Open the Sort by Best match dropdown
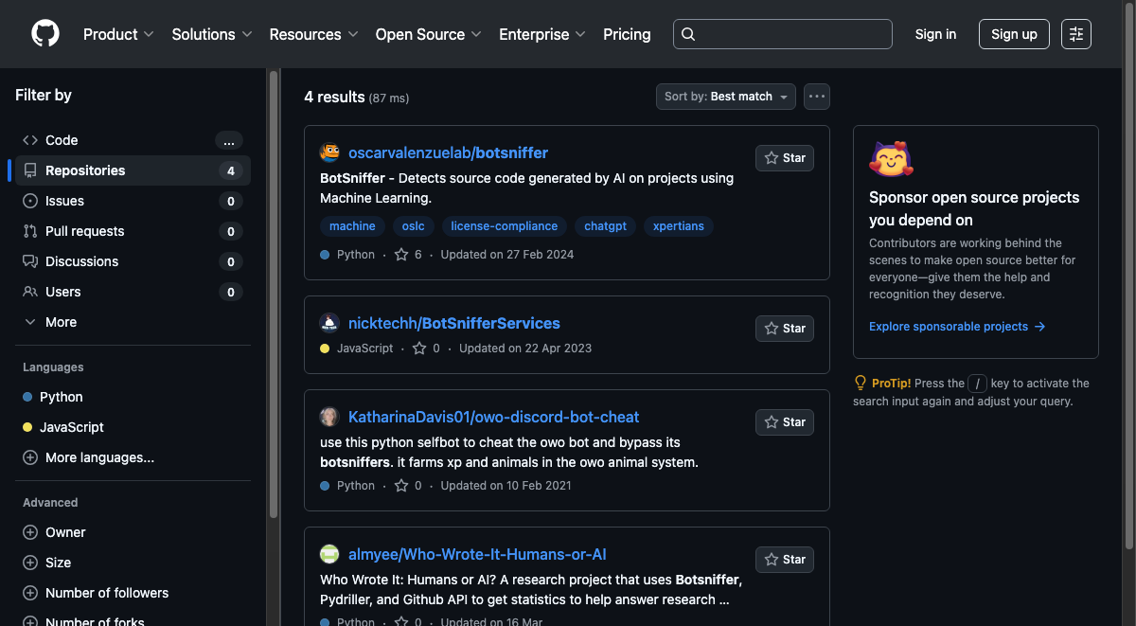The height and width of the screenshot is (626, 1136). pyautogui.click(x=725, y=96)
